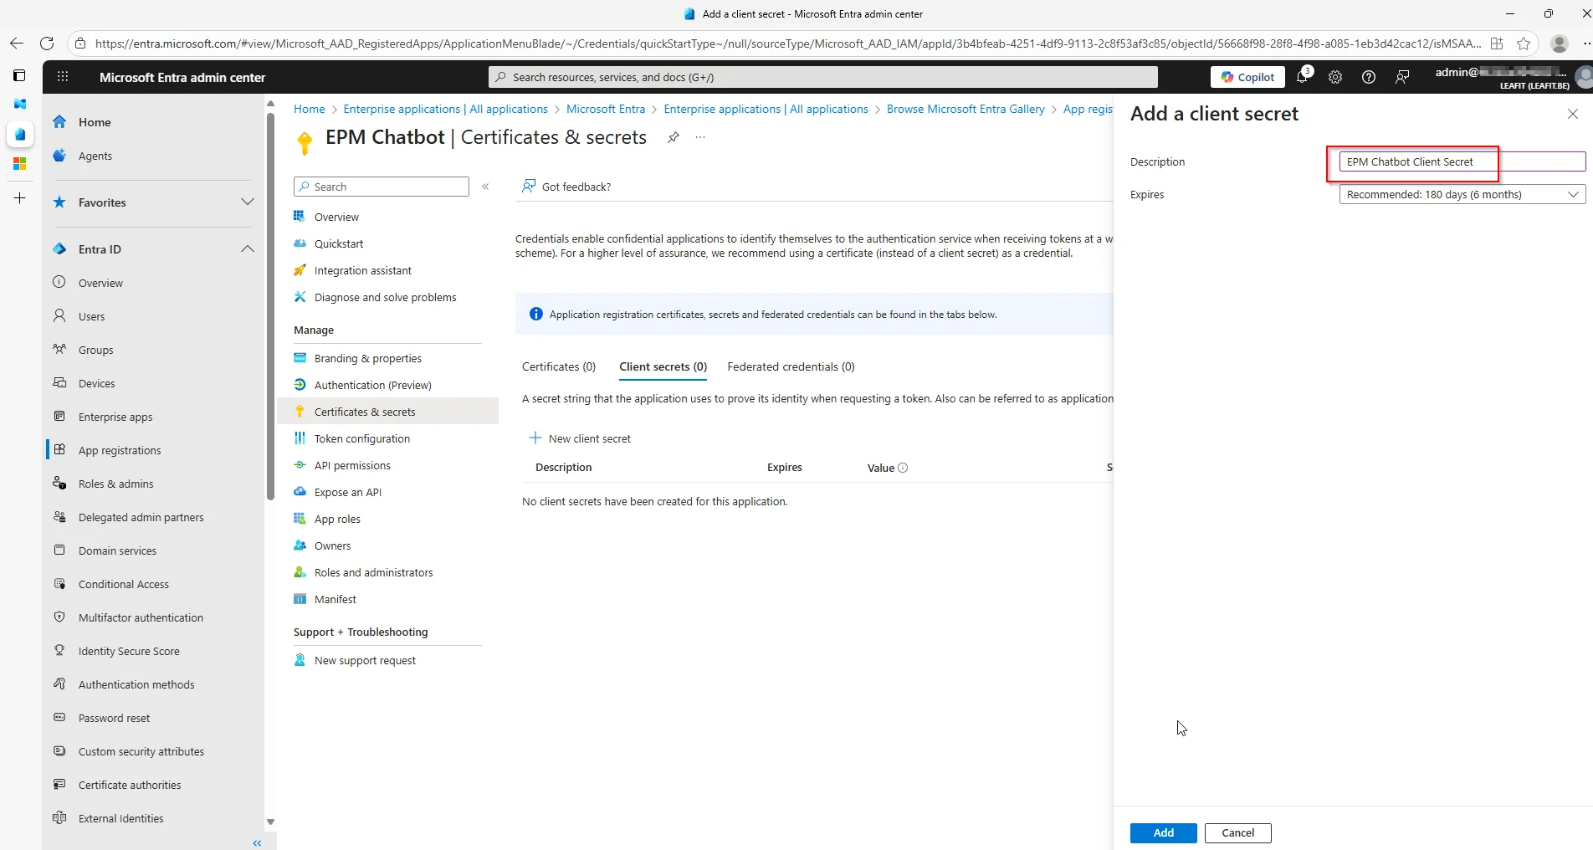Open the Copilot assistant
Viewport: 1593px width, 850px height.
[1247, 77]
